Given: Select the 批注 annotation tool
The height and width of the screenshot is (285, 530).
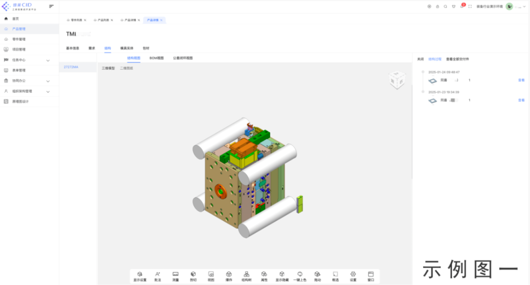Looking at the screenshot, I should pyautogui.click(x=158, y=276).
